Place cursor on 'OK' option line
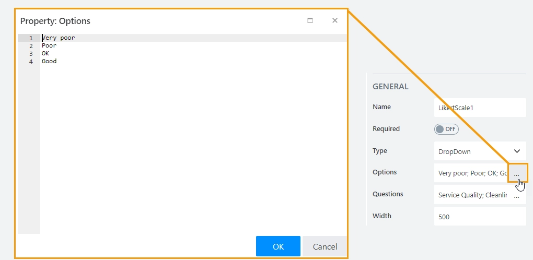The image size is (533, 260). tap(45, 53)
